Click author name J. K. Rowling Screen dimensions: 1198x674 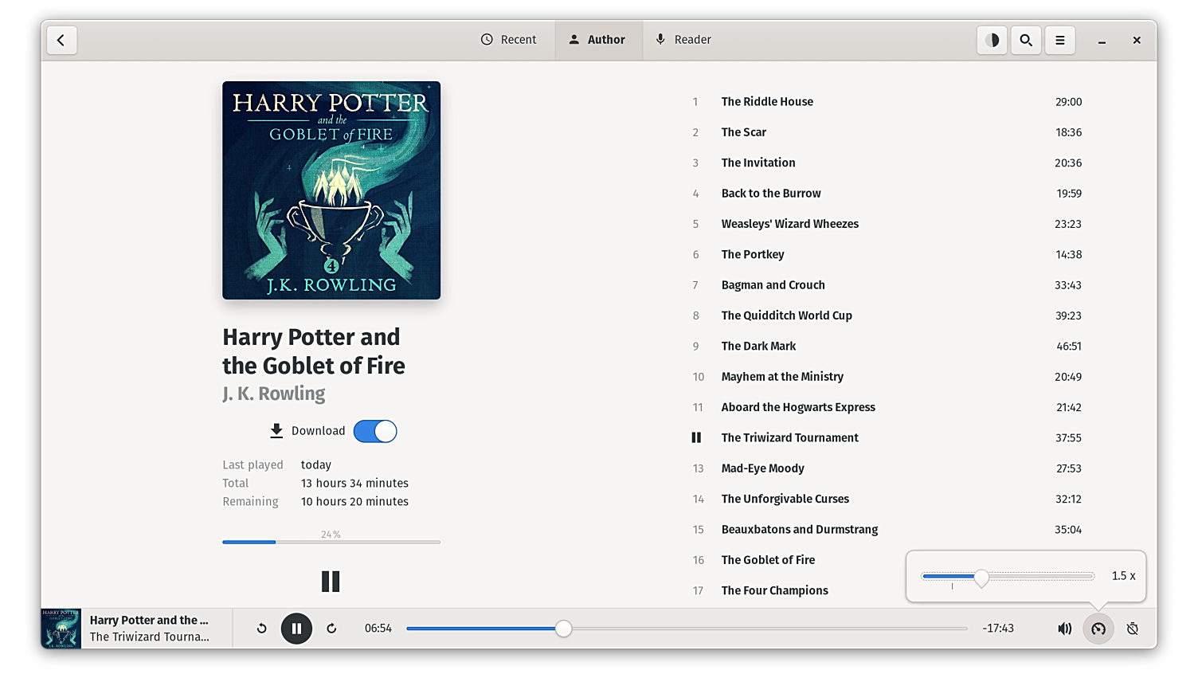(273, 394)
